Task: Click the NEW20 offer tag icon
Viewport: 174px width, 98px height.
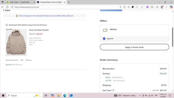Action: pos(105,30)
